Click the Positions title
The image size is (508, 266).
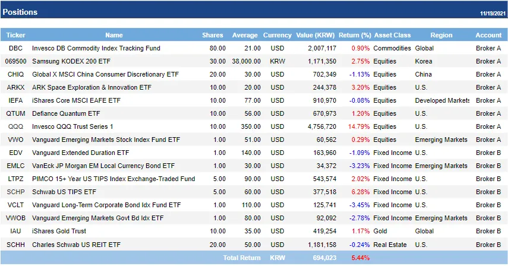[20, 12]
